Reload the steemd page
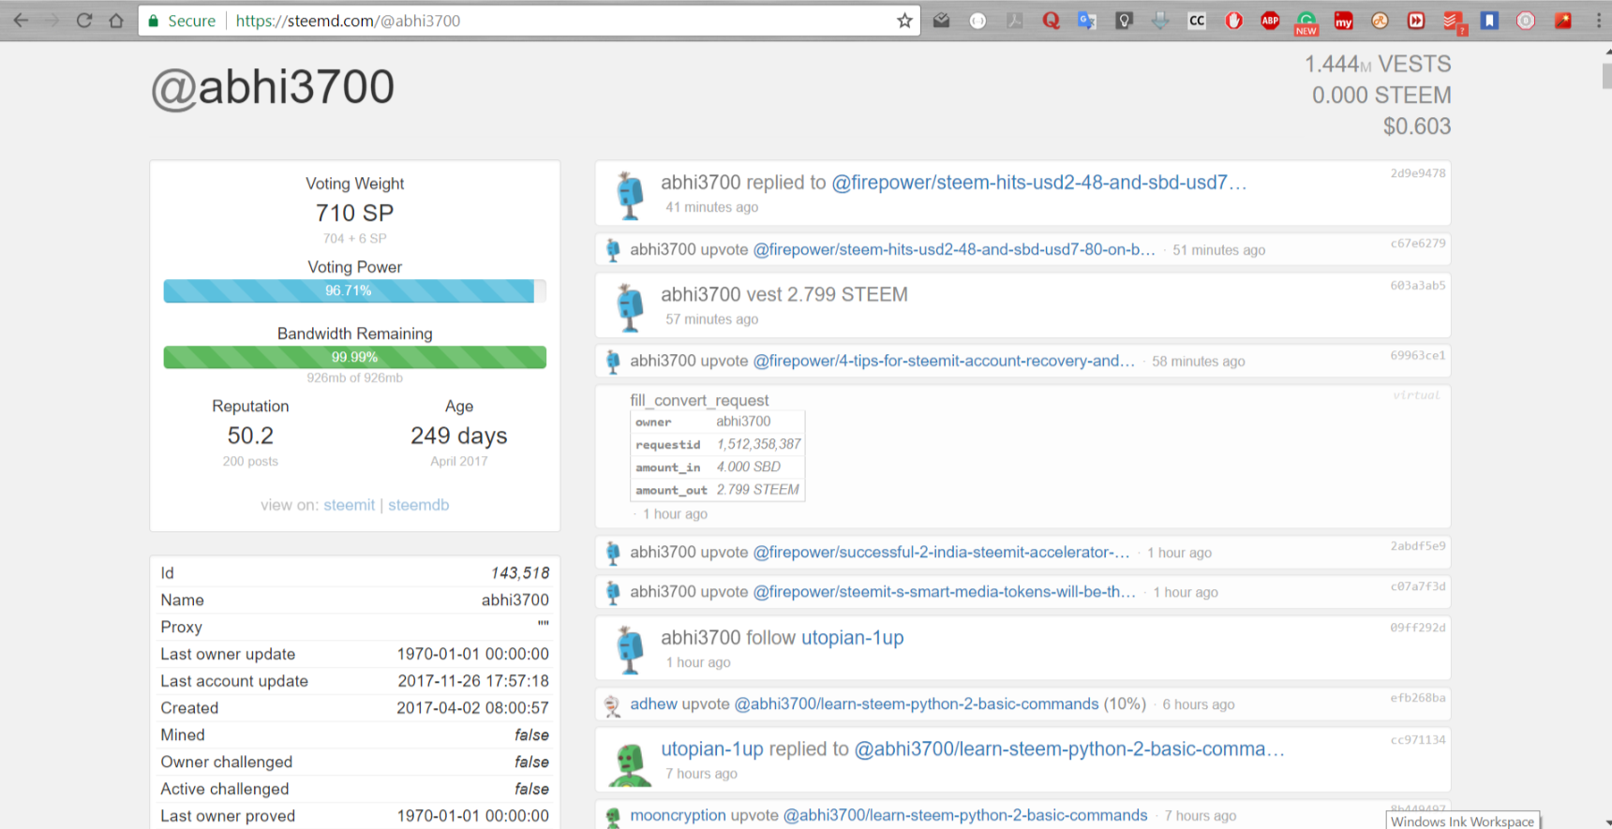Viewport: 1612px width, 829px height. (84, 21)
